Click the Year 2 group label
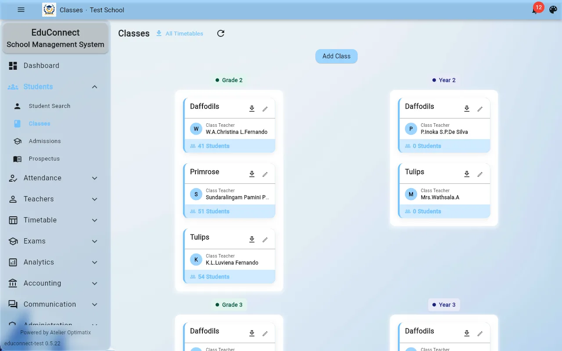This screenshot has width=562, height=351. [x=444, y=80]
